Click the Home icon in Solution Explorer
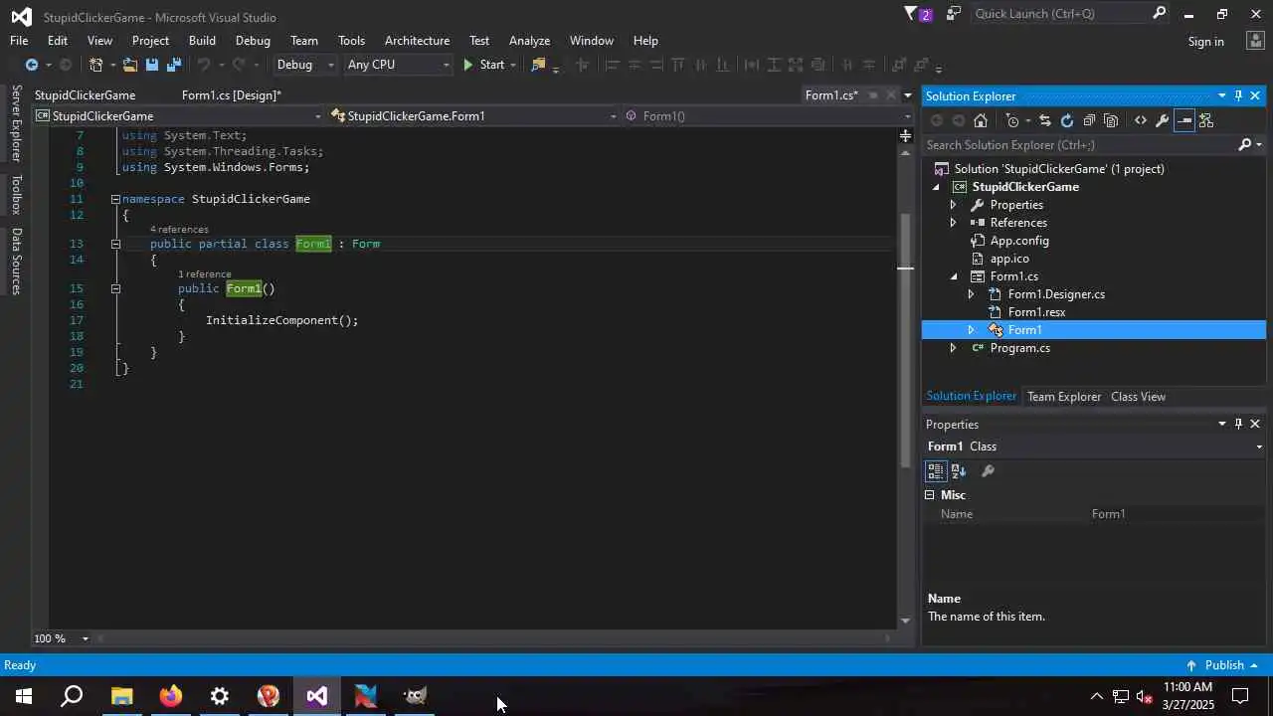Screen dimensions: 1273x716 click(981, 120)
